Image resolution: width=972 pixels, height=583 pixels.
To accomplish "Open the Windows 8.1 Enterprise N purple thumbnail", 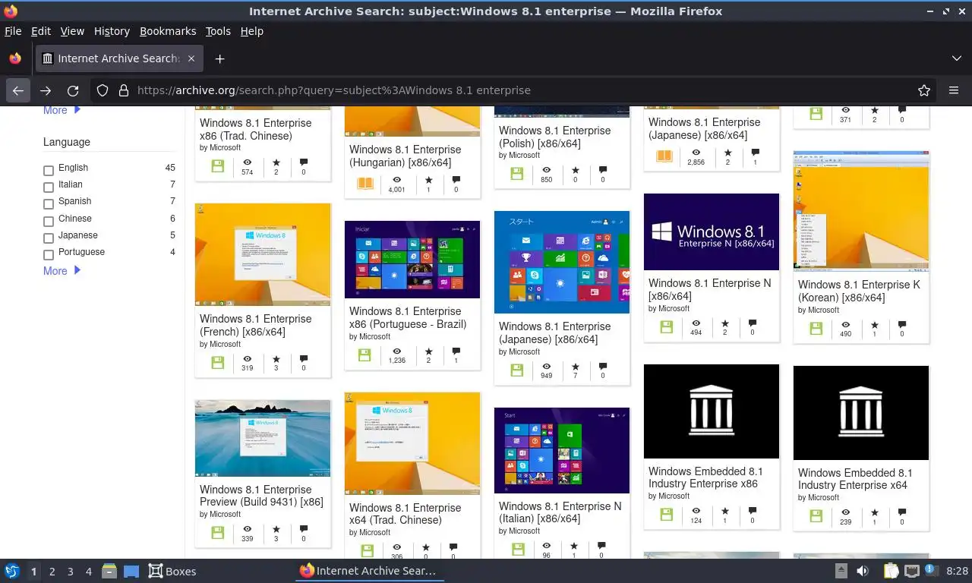I will tap(712, 232).
